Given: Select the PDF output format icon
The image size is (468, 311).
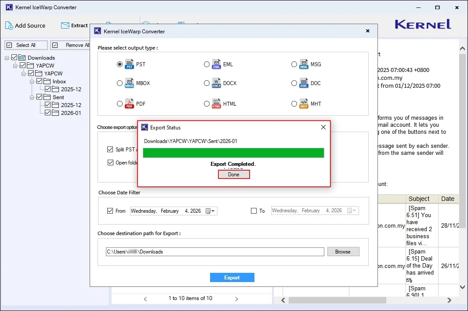Looking at the screenshot, I should pyautogui.click(x=129, y=104).
